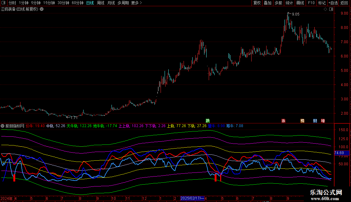Open the 画线 drawing tools
The image size is (351, 202).
[x=300, y=3]
